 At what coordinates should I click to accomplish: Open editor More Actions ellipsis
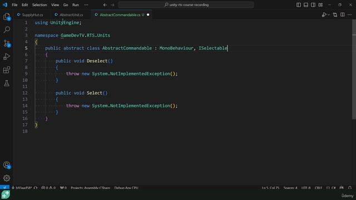[350, 15]
